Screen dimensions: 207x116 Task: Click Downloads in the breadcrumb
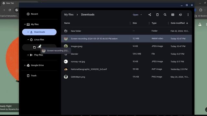(88, 15)
